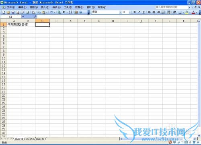Image resolution: width=201 pixels, height=145 pixels.
Task: Align text left in the cell
Action: coord(149,12)
